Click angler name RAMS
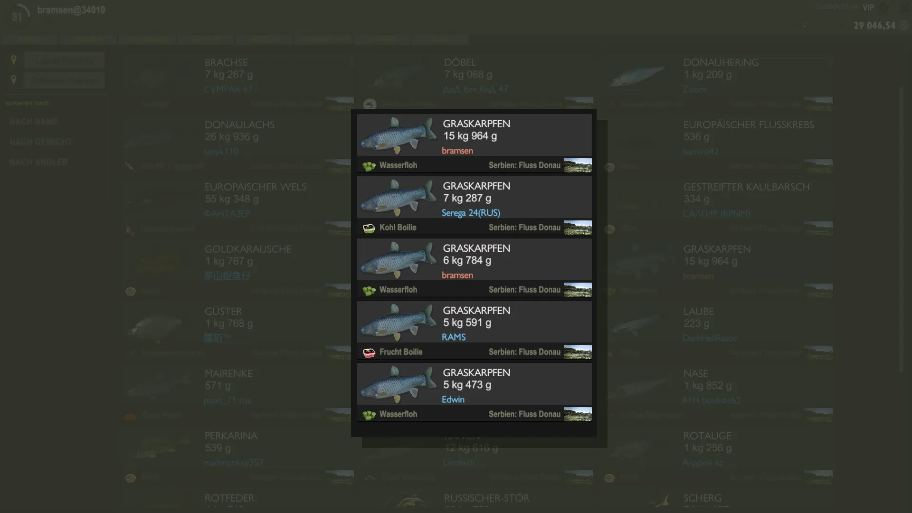The image size is (912, 513). 453,337
